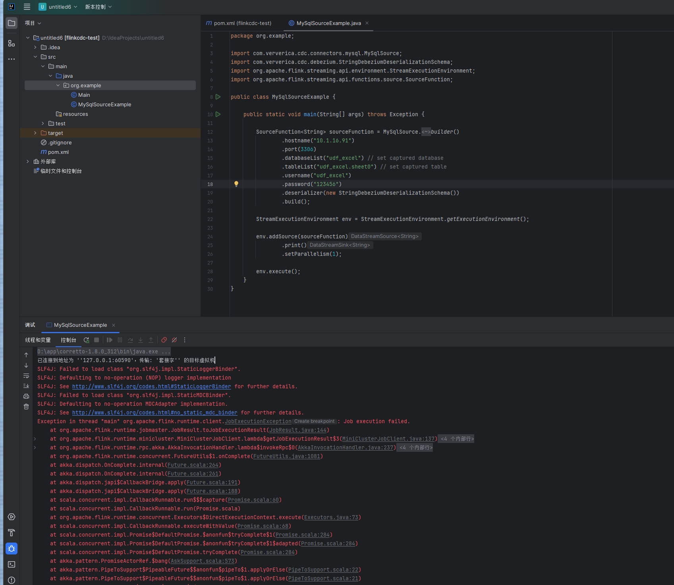Viewport: 674px width, 585px height.
Task: Open more debugger actions menu
Action: point(185,340)
